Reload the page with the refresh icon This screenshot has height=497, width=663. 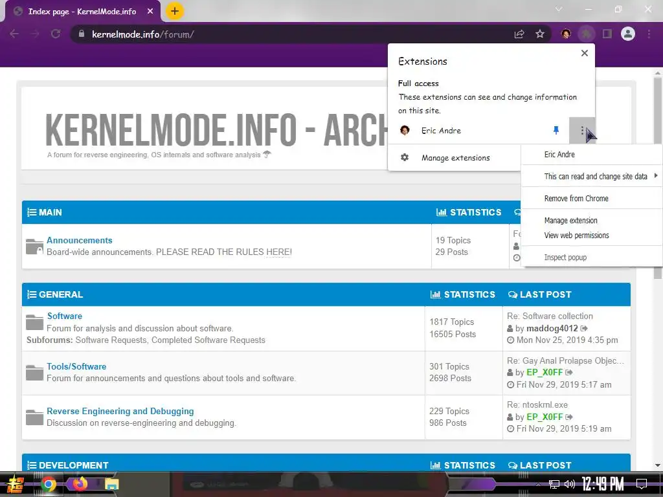point(56,34)
